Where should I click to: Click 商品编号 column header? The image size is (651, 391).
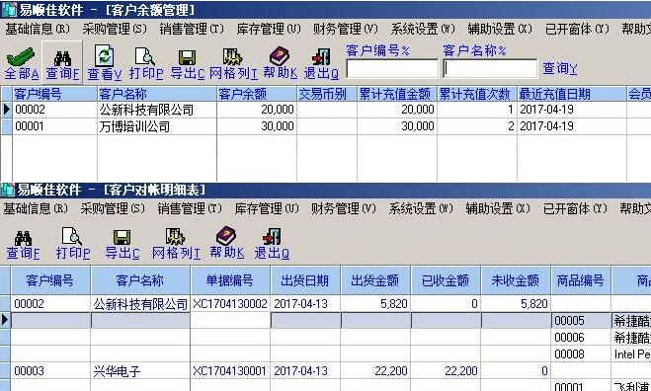pyautogui.click(x=581, y=280)
